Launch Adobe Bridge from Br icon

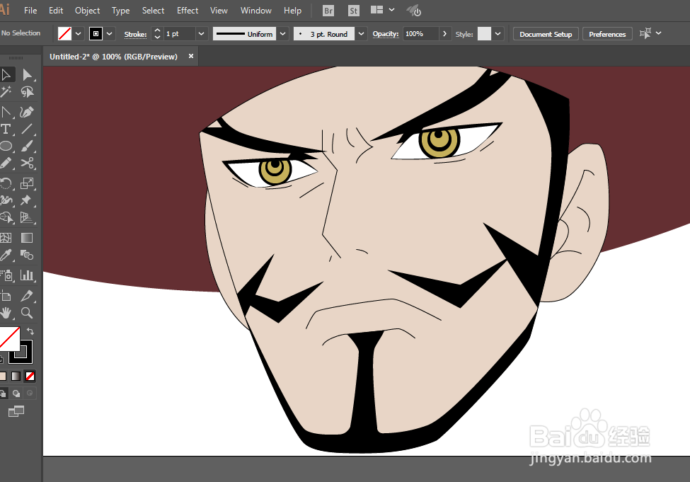328,11
